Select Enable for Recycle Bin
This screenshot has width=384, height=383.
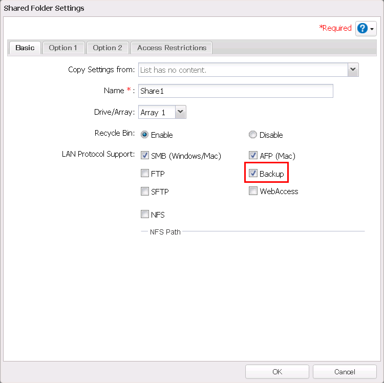tap(145, 135)
